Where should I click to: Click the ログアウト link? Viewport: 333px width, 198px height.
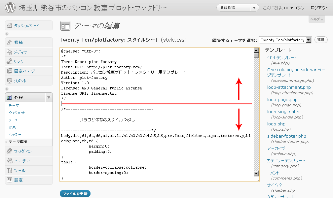point(319,8)
